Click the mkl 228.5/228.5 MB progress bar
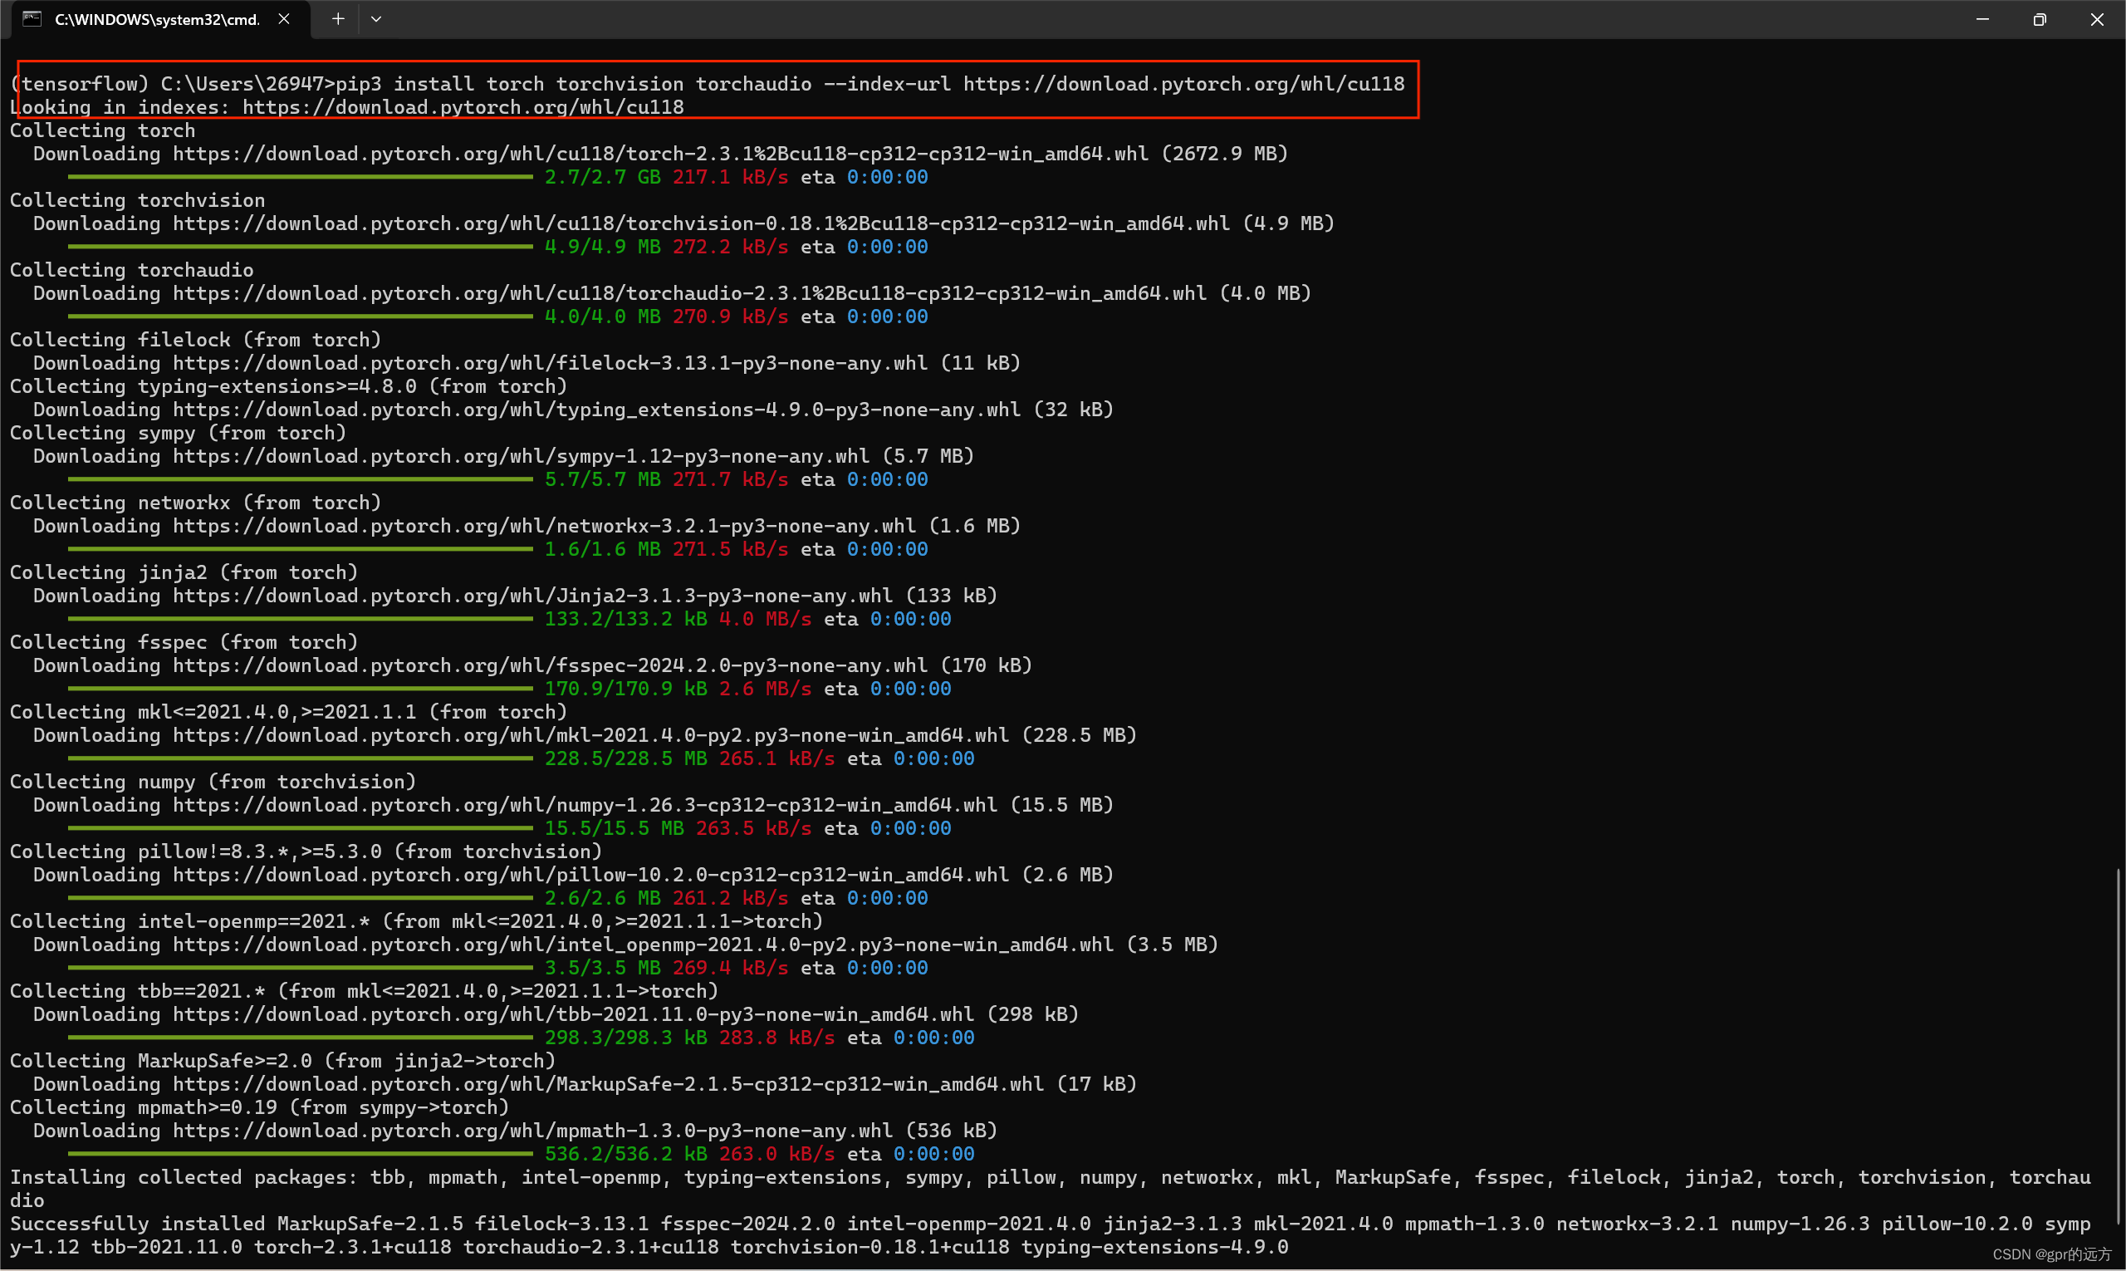 pos(301,758)
